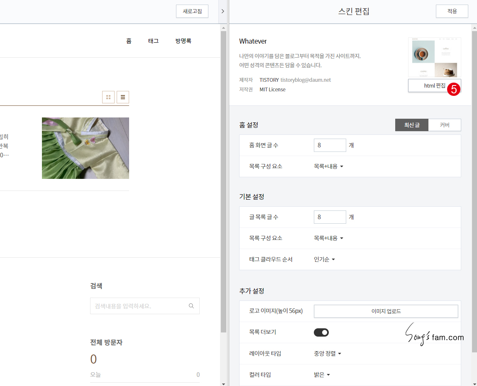
Task: Click the 글 목록 글 수 field
Action: (x=330, y=217)
